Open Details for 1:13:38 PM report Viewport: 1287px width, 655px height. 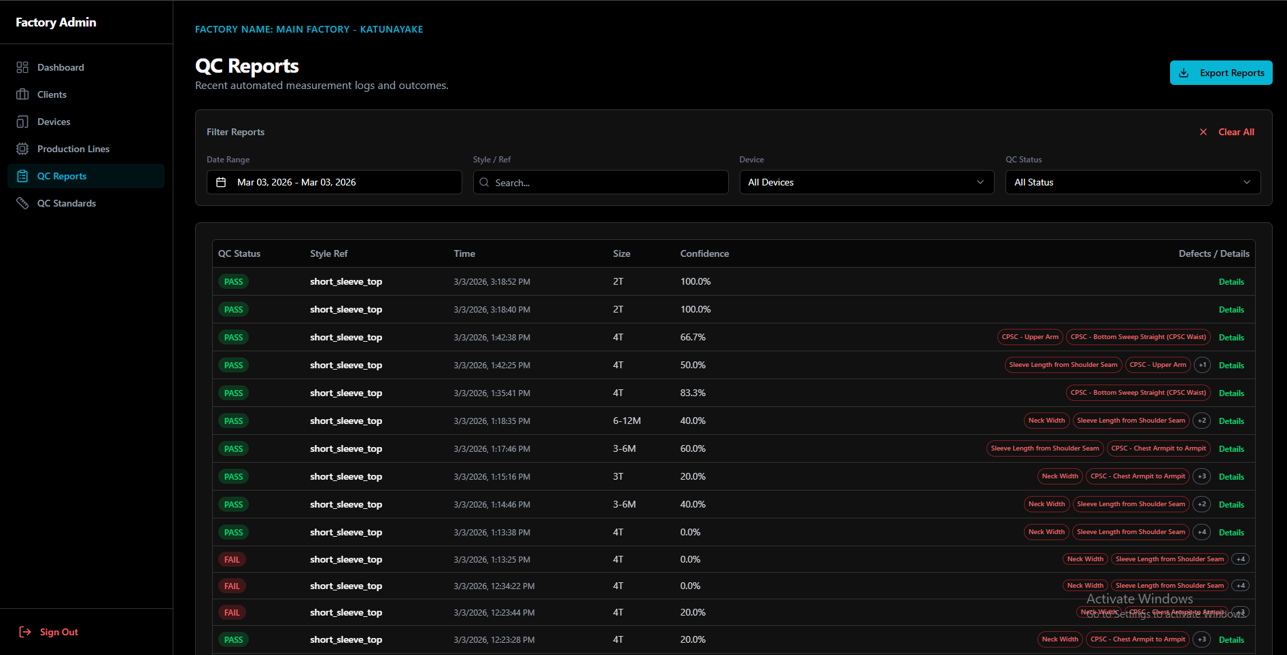click(1231, 533)
